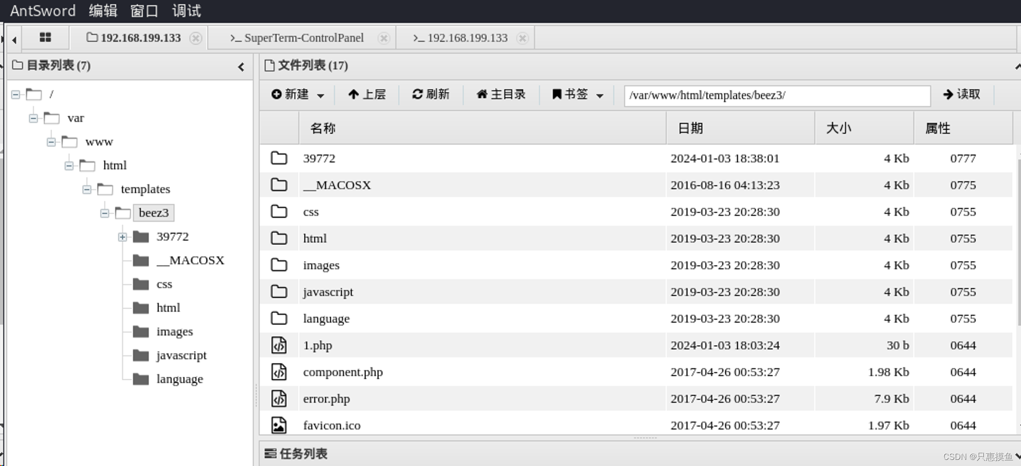Refresh file list with 刷新
The image size is (1021, 466).
click(431, 94)
